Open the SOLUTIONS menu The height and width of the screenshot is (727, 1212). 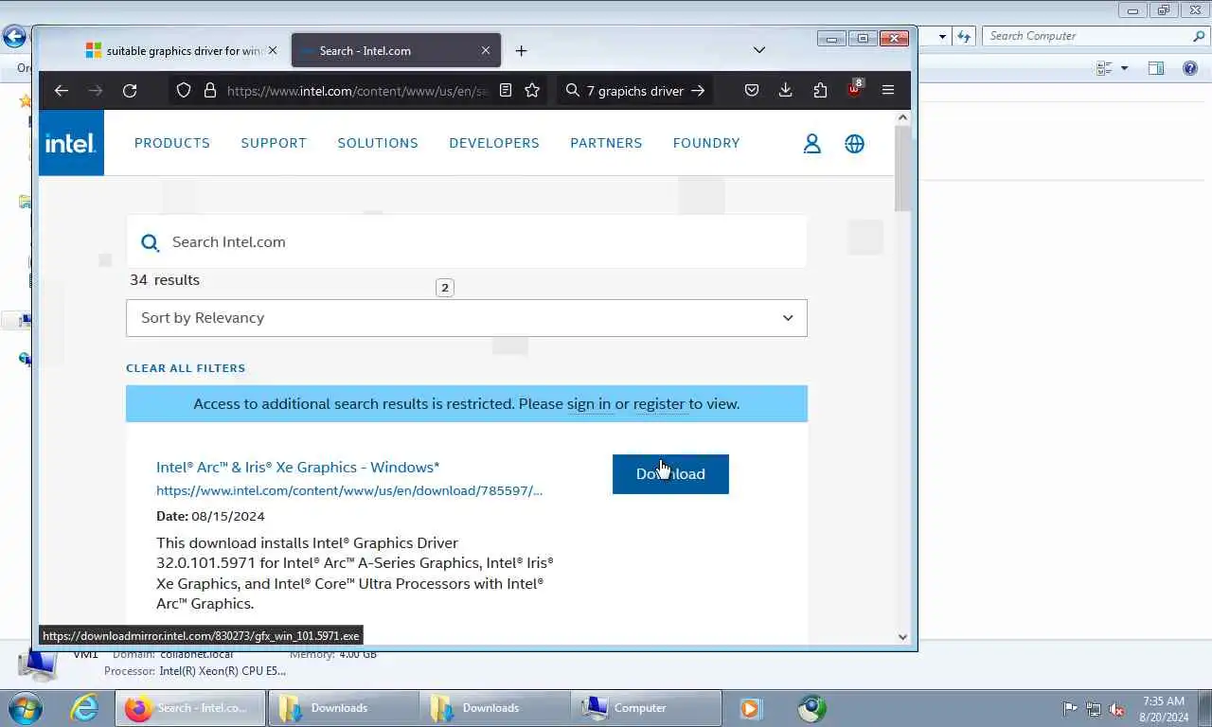coord(378,143)
